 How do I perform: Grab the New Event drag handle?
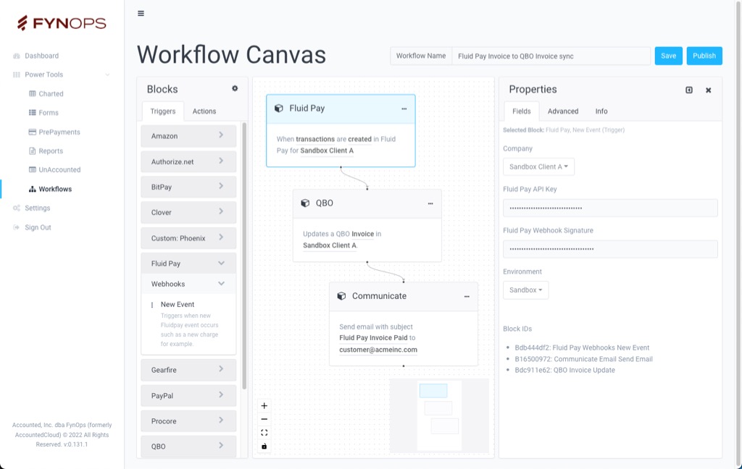(152, 305)
